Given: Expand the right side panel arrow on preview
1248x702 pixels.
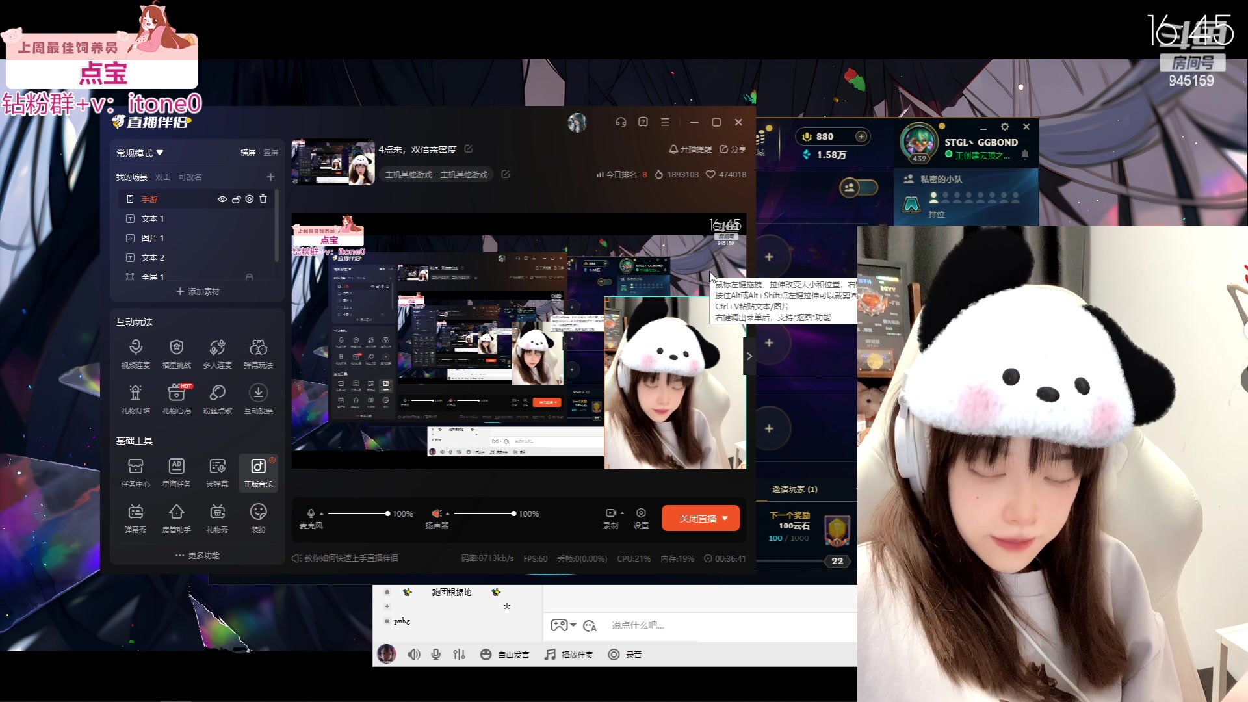Looking at the screenshot, I should click(749, 356).
